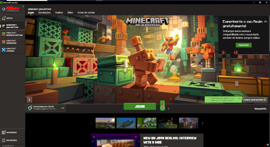The height and width of the screenshot is (147, 270).
Task: Open Minecraft Dungeons in sidebar
Action: (x=12, y=42)
